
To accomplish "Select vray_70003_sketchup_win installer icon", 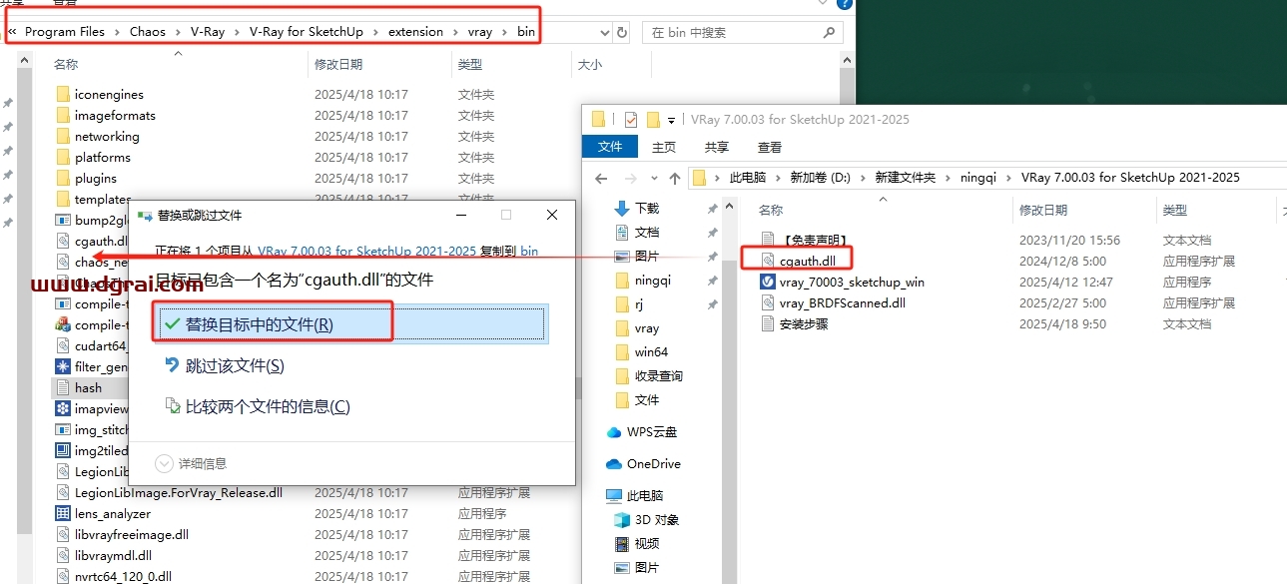I will 768,282.
